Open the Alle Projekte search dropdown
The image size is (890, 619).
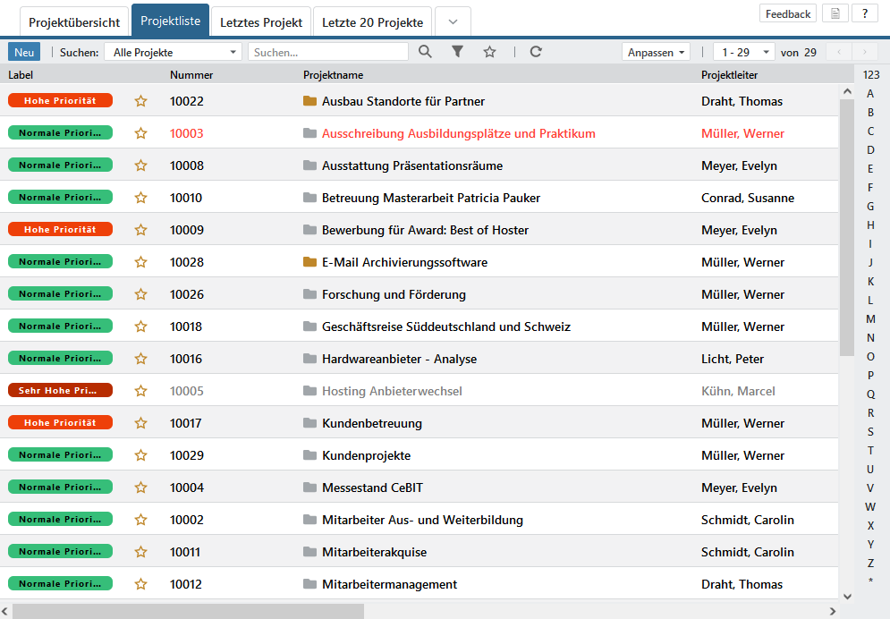point(174,52)
